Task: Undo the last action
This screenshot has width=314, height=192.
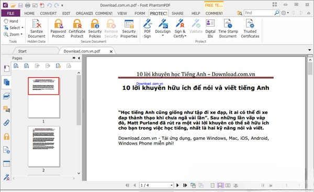Action: click(50, 5)
